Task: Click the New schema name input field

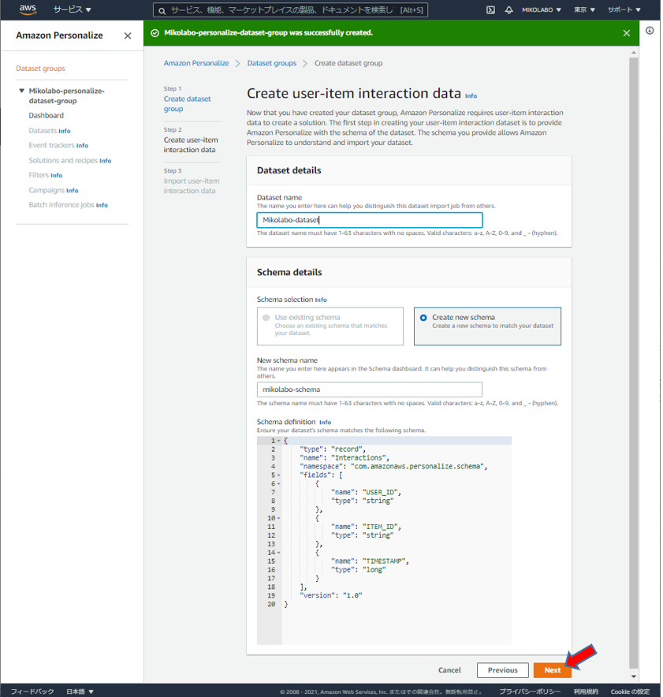Action: coord(371,390)
